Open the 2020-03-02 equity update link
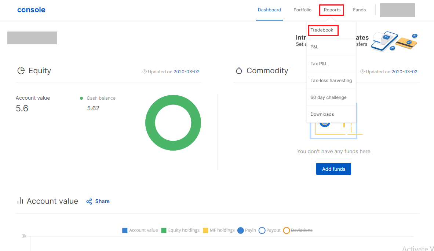Viewport: 434px width, 251px height. pos(186,71)
